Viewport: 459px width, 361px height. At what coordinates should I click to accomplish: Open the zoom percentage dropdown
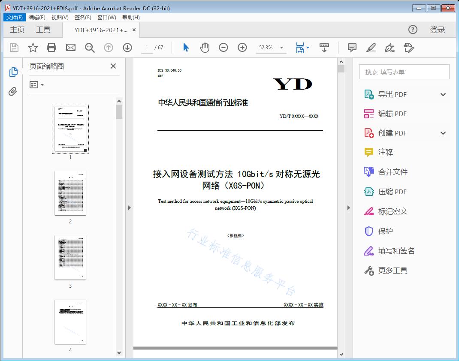(x=281, y=48)
